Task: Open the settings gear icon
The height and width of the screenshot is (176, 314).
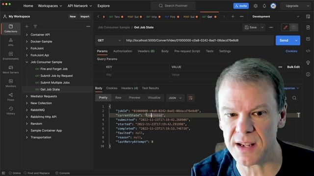Action: (256, 6)
